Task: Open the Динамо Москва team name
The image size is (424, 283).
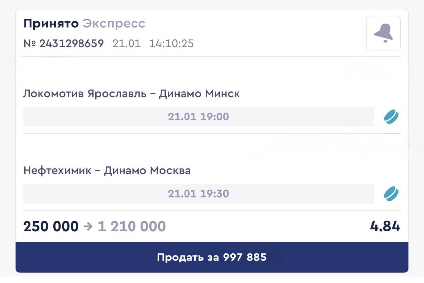Action: pyautogui.click(x=147, y=171)
